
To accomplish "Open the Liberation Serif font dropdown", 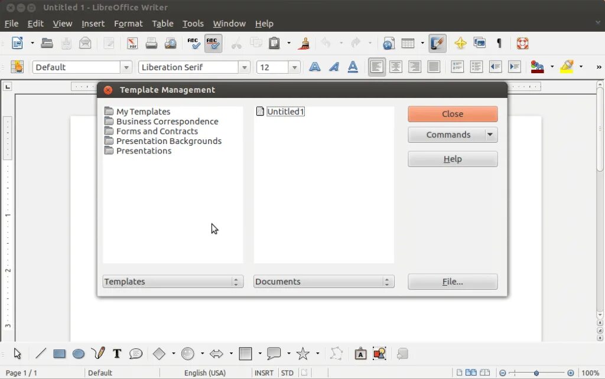I will (244, 67).
